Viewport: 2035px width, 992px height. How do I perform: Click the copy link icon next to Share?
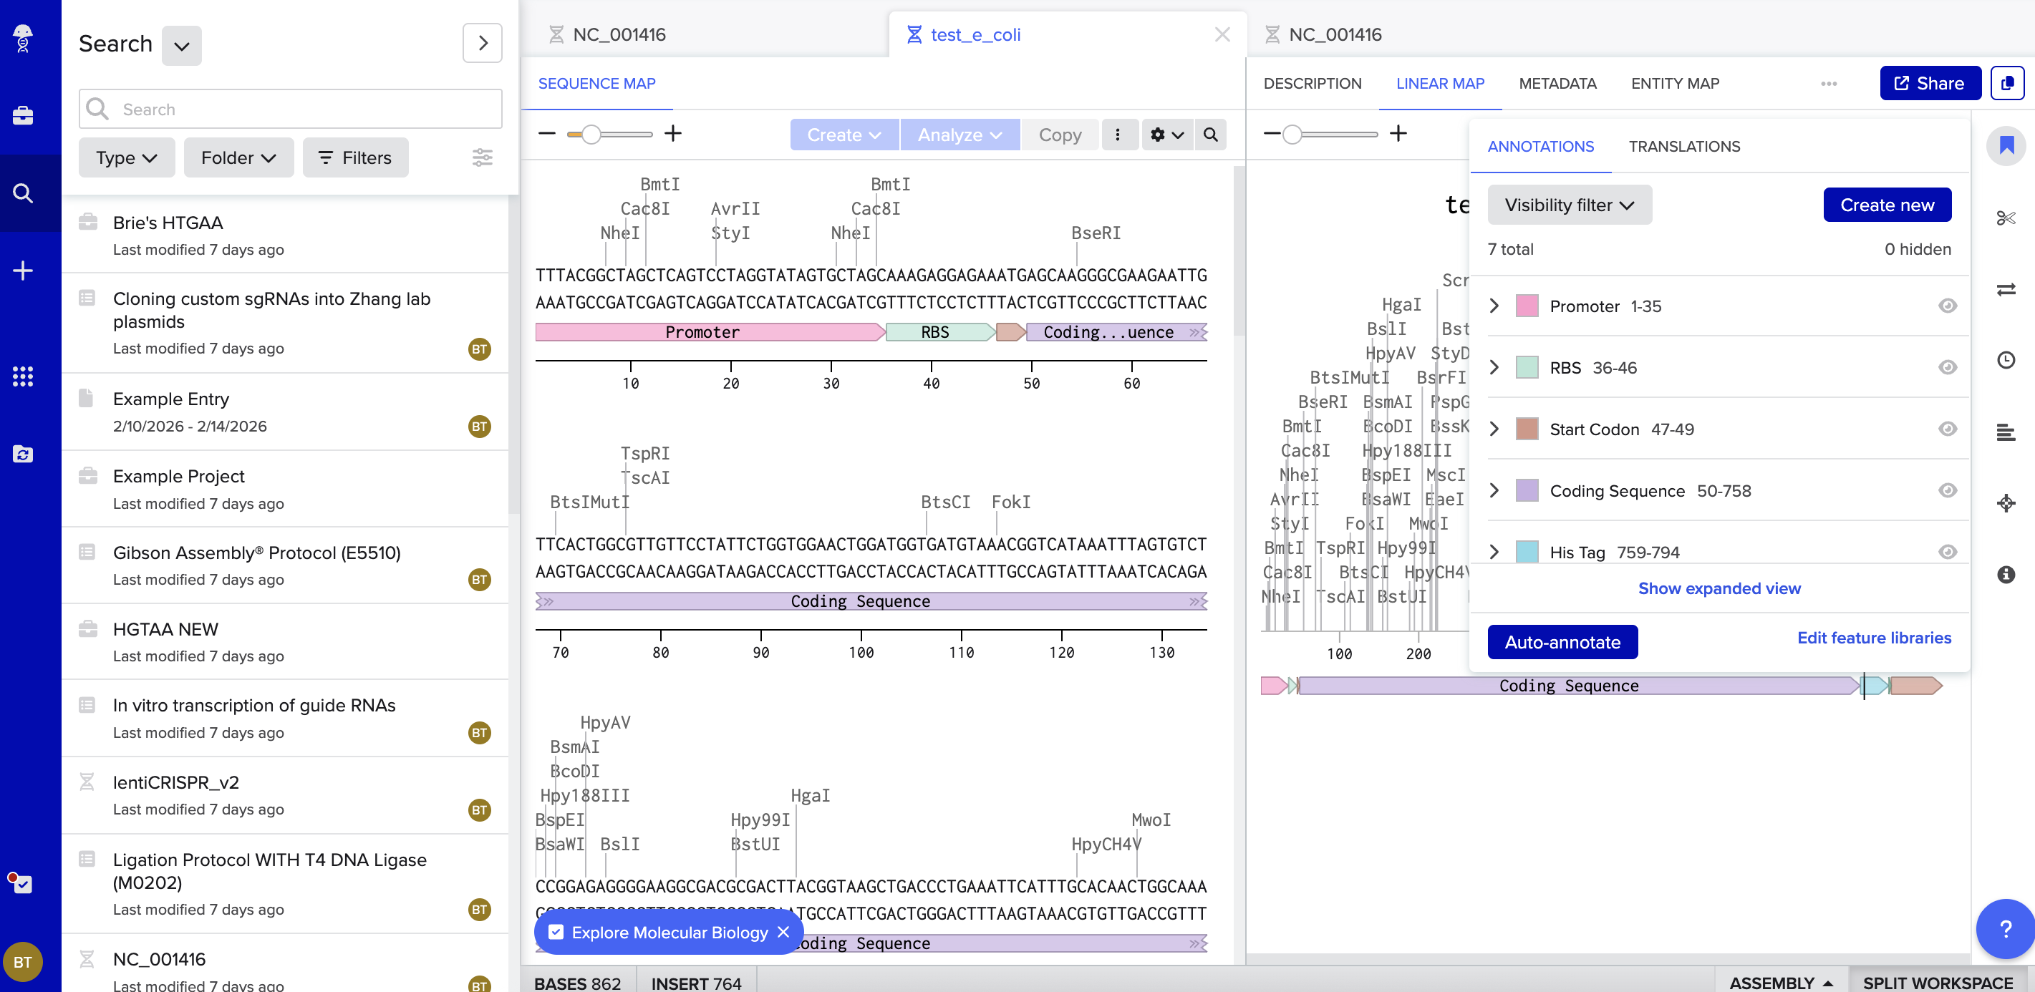(x=2006, y=83)
